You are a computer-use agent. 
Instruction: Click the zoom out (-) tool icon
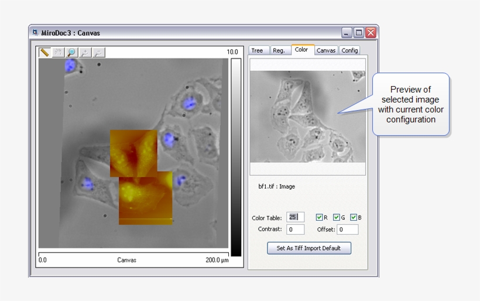pos(98,52)
